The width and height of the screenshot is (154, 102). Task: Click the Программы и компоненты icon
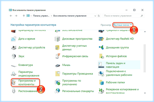[14, 83]
